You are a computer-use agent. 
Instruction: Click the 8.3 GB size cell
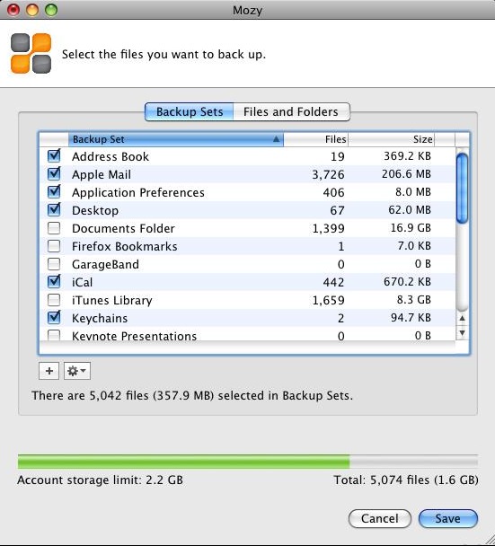pos(414,300)
